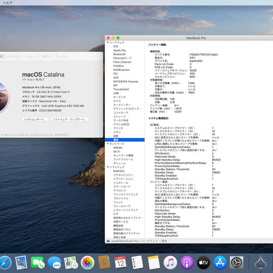Open System Preferences gear in the Dock

tap(236, 263)
